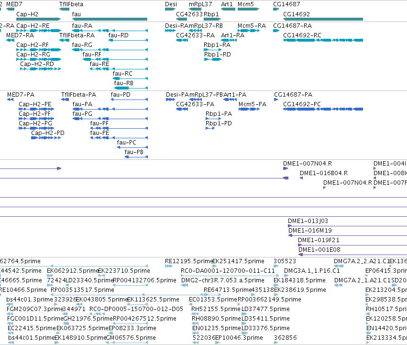Select transcript fau-RF
The width and height of the screenshot is (407, 345).
pyautogui.click(x=92, y=55)
